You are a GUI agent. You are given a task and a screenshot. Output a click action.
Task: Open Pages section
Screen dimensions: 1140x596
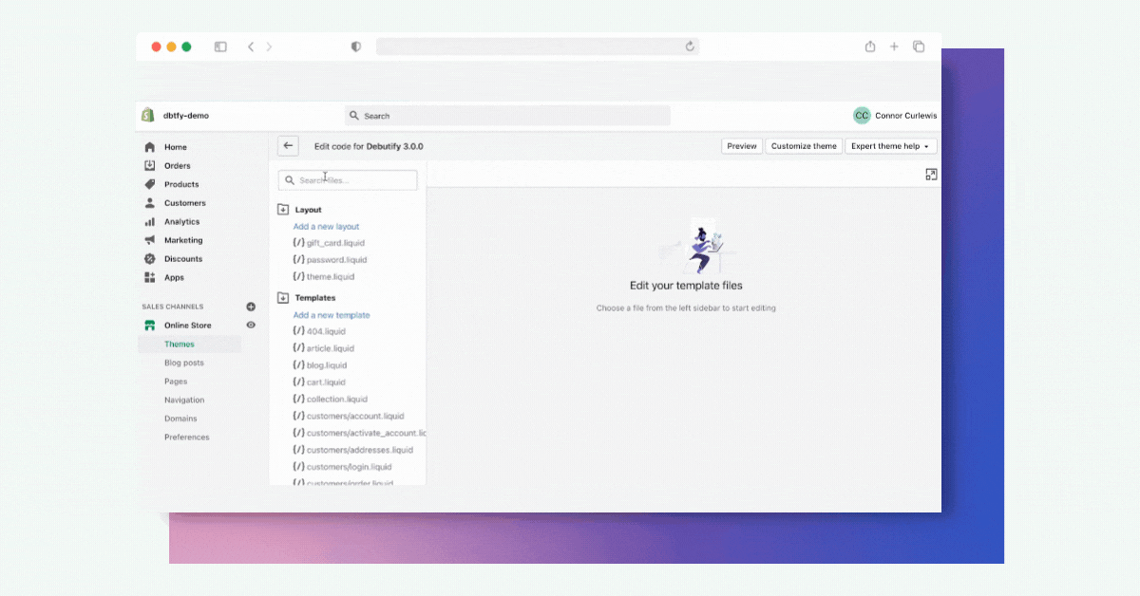point(176,382)
